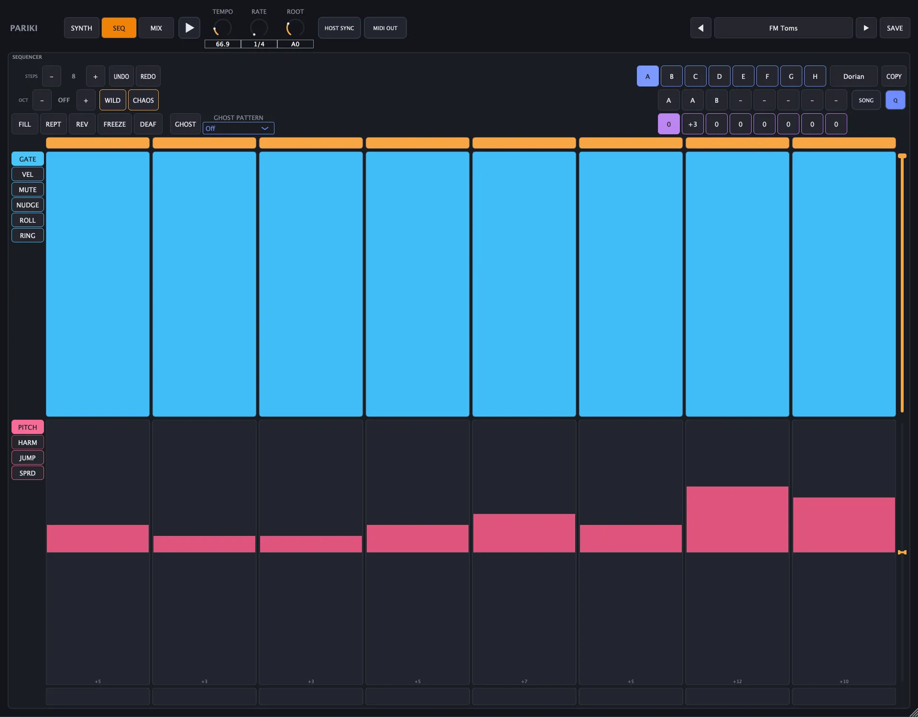The width and height of the screenshot is (918, 717).
Task: Toggle the REPT performance button
Action: [54, 124]
